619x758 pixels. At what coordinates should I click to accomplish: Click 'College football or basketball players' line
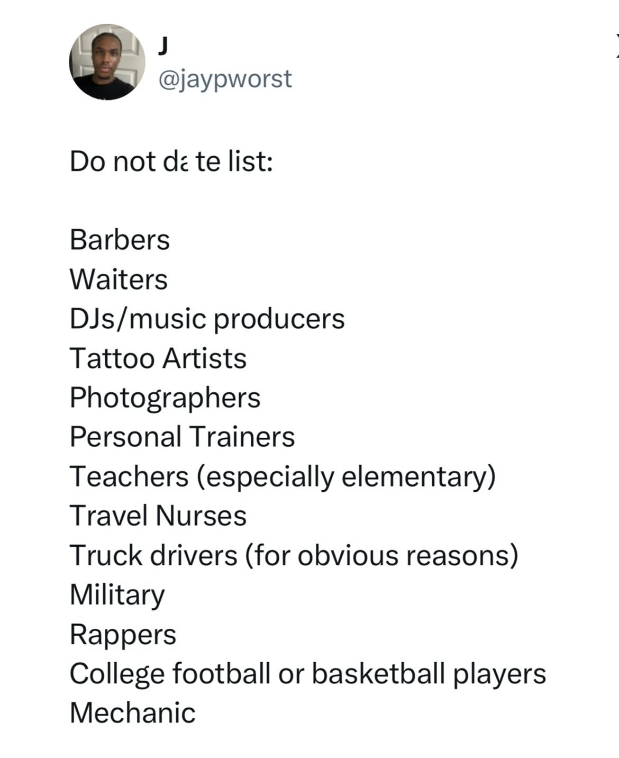(x=308, y=675)
